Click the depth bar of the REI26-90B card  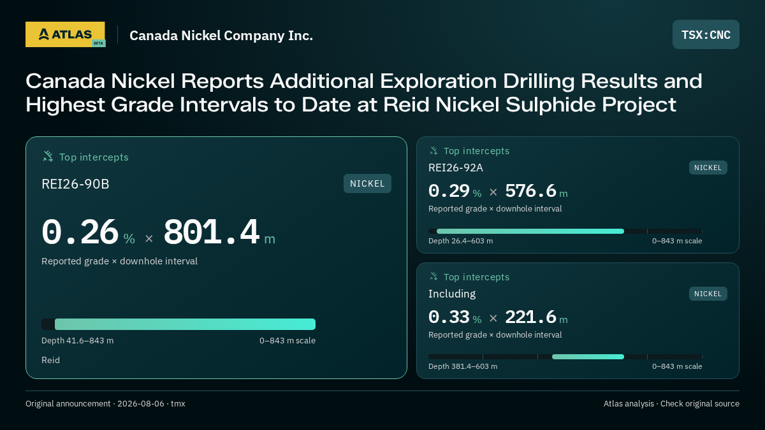point(178,324)
